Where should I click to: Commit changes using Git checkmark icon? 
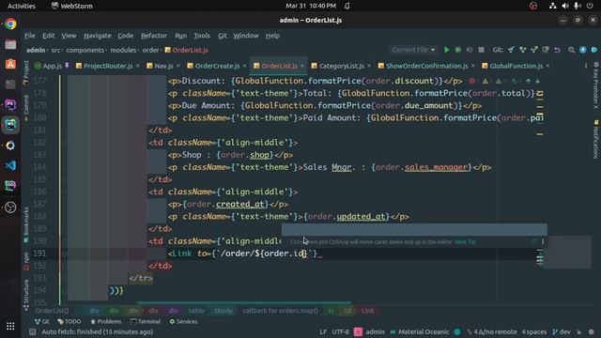pos(522,50)
